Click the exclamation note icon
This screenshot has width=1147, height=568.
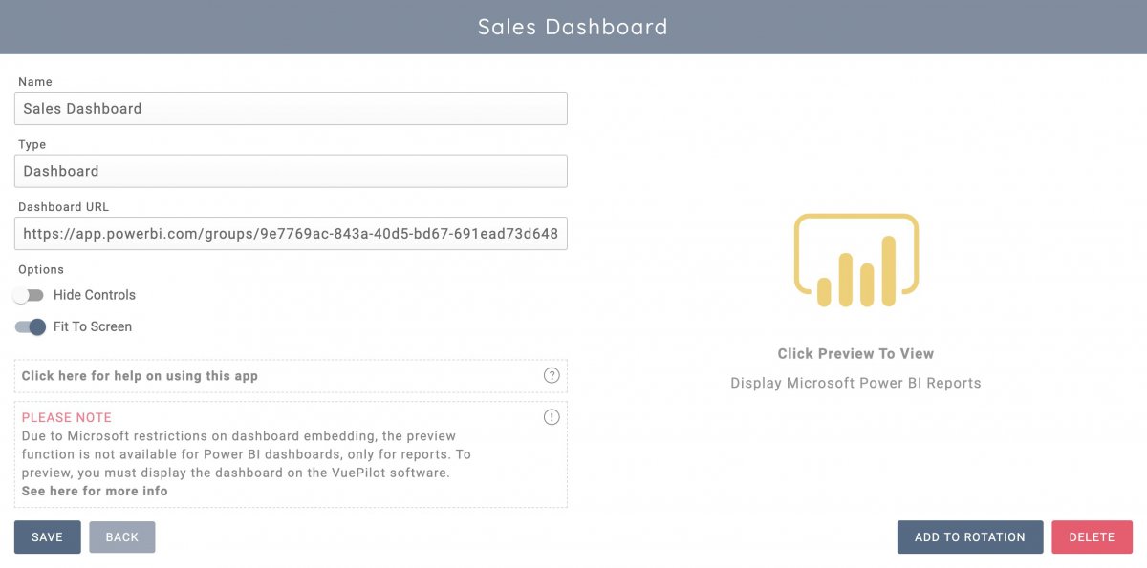pos(552,417)
